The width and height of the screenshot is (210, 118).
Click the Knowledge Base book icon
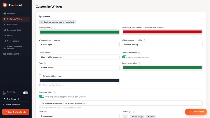[4, 30]
